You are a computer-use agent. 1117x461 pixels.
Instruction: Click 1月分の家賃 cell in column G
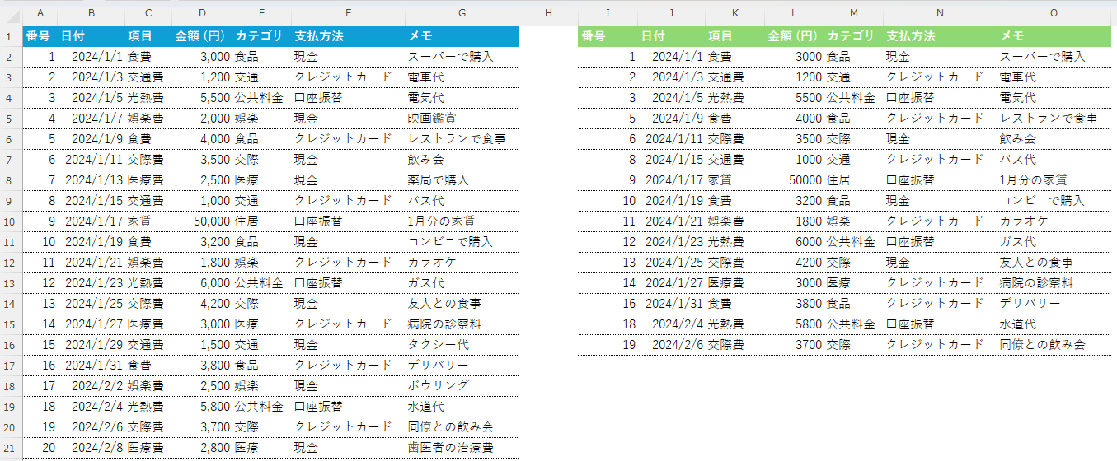tap(441, 221)
